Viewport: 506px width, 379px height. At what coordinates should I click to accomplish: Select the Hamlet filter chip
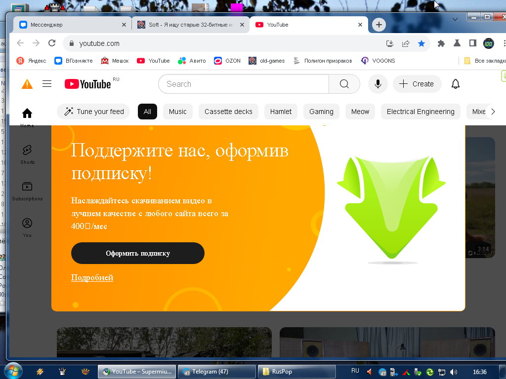point(281,112)
